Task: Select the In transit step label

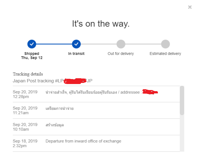Action: point(76,54)
